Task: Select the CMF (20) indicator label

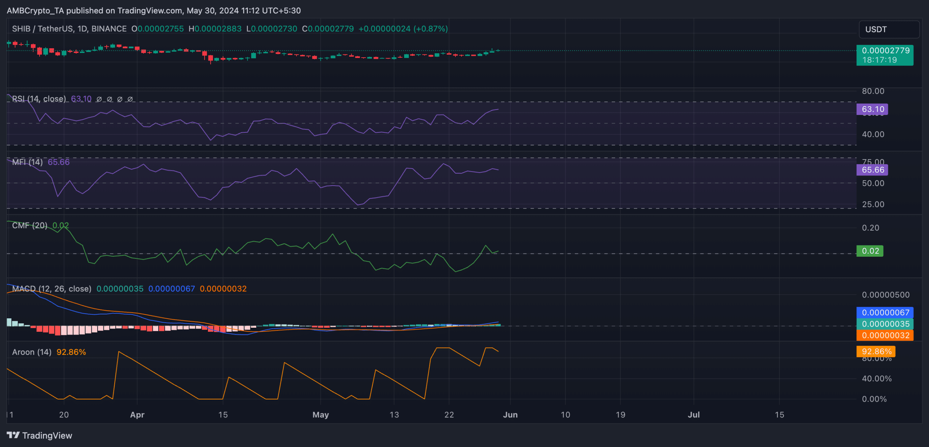Action: coord(30,225)
